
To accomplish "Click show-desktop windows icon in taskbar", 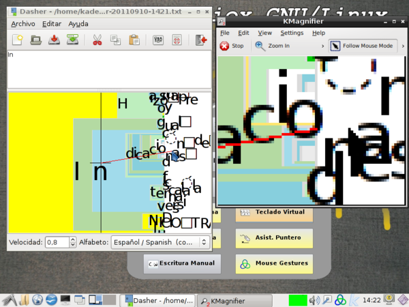I will (80, 300).
